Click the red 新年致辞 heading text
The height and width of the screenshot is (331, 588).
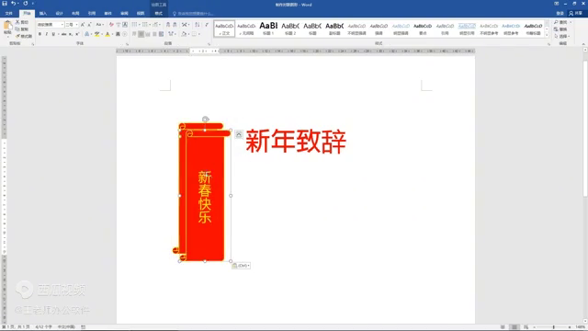tap(296, 141)
